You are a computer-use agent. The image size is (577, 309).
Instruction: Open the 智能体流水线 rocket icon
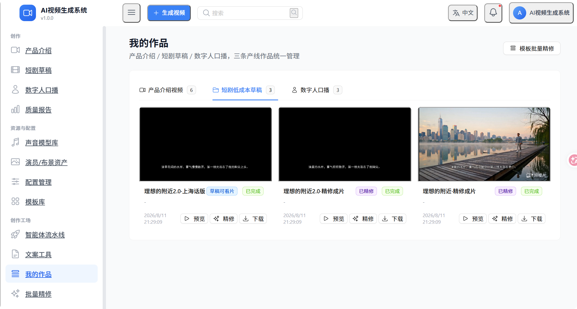tap(15, 234)
